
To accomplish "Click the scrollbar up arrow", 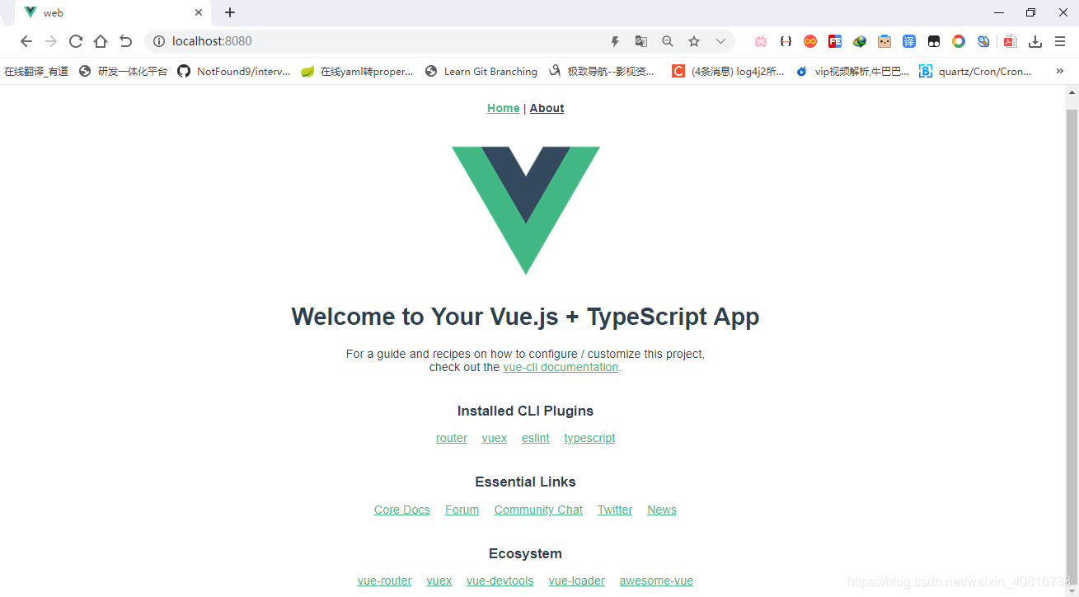I will click(x=1072, y=93).
